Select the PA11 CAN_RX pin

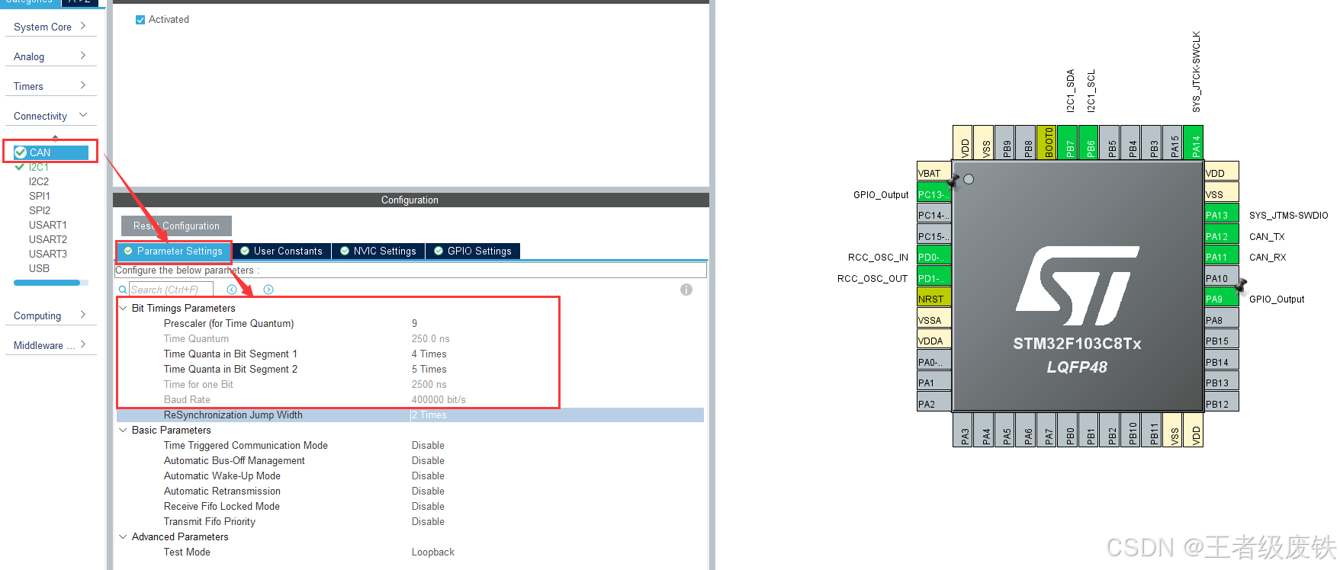[1221, 257]
